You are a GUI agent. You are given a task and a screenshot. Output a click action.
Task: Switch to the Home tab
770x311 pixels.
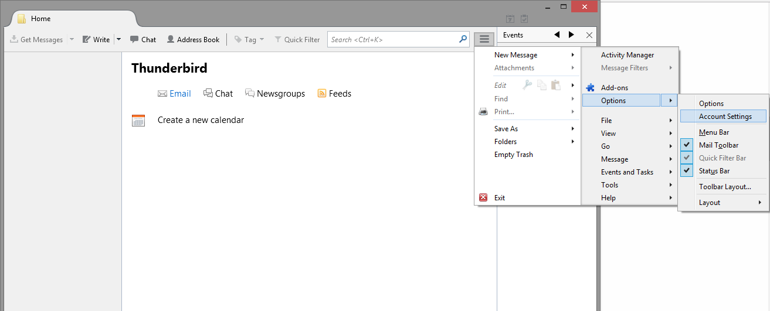tap(70, 18)
